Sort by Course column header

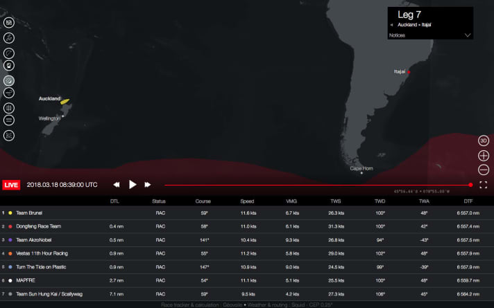(203, 201)
